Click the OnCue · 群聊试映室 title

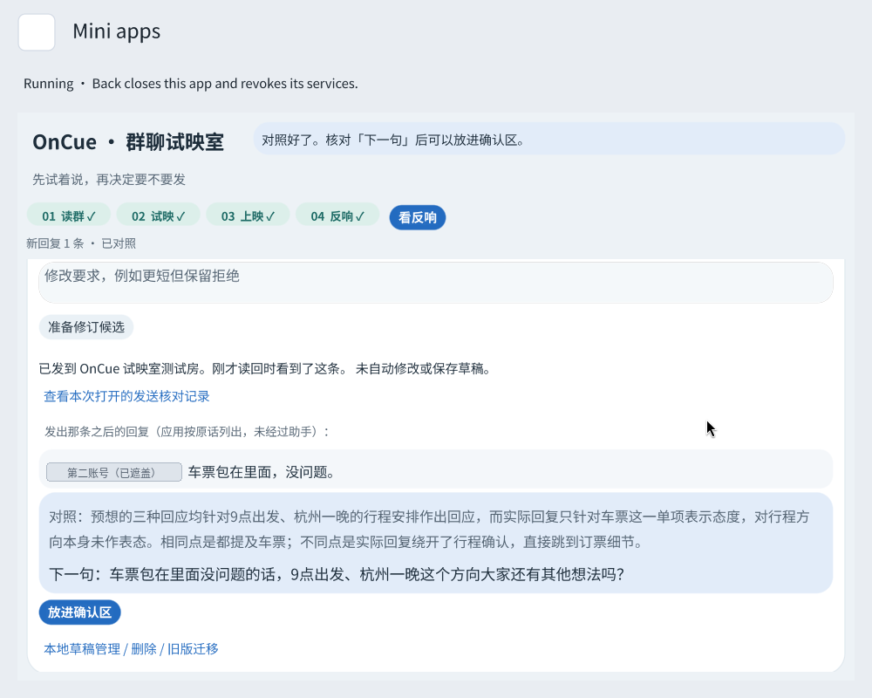click(x=128, y=142)
